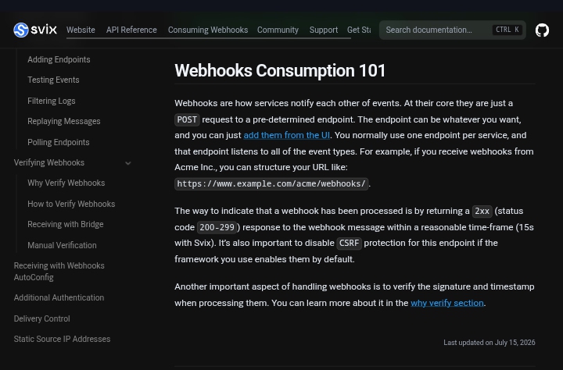The height and width of the screenshot is (370, 563).
Task: Click the partially hidden Get Started nav item
Action: 359,30
